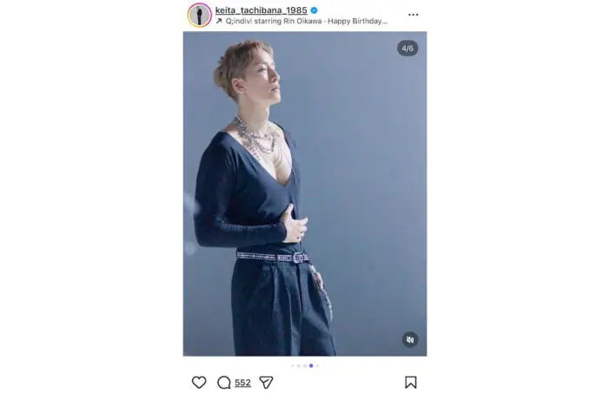Image resolution: width=610 pixels, height=393 pixels.
Task: Click the truncated Happy Birthday… audio text
Action: (357, 21)
